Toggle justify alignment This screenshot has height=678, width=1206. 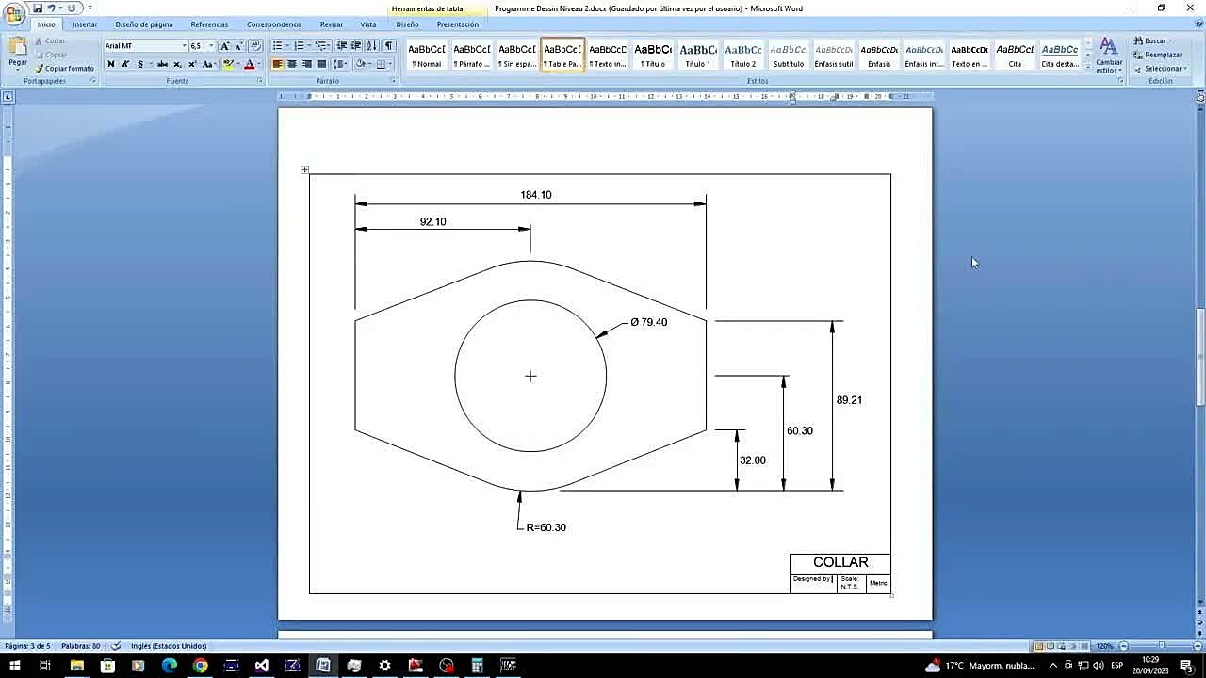[x=321, y=64]
